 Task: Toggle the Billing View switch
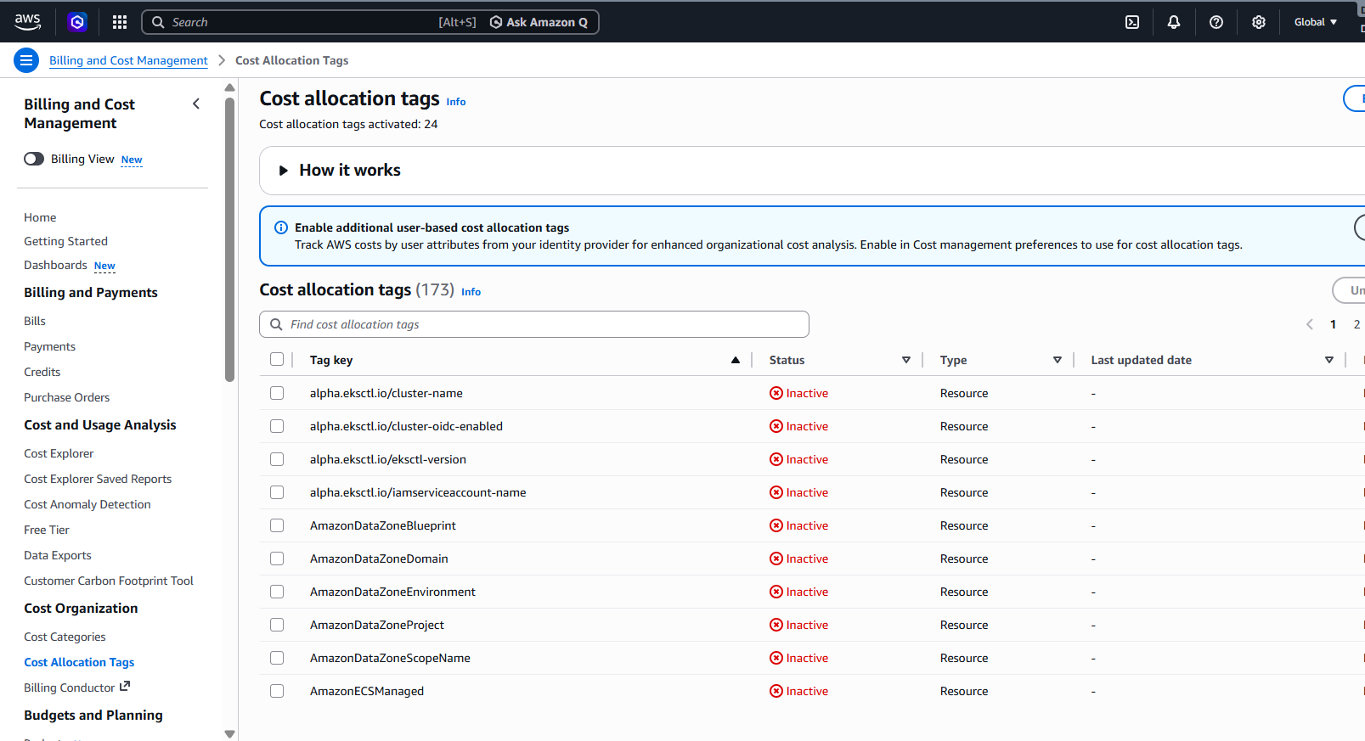coord(34,159)
